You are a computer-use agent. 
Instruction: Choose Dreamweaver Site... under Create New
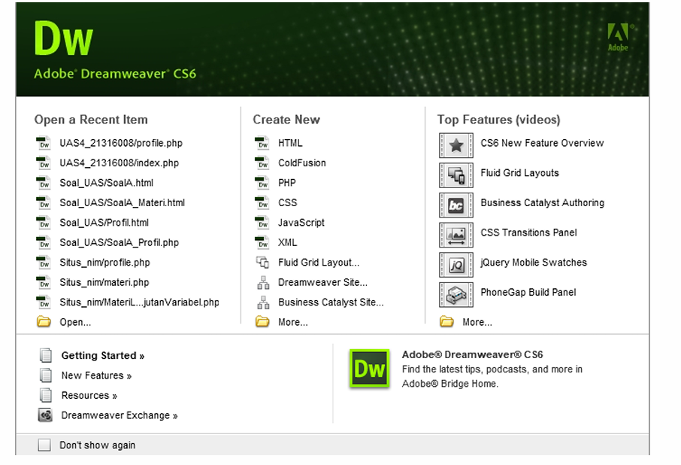coord(322,282)
